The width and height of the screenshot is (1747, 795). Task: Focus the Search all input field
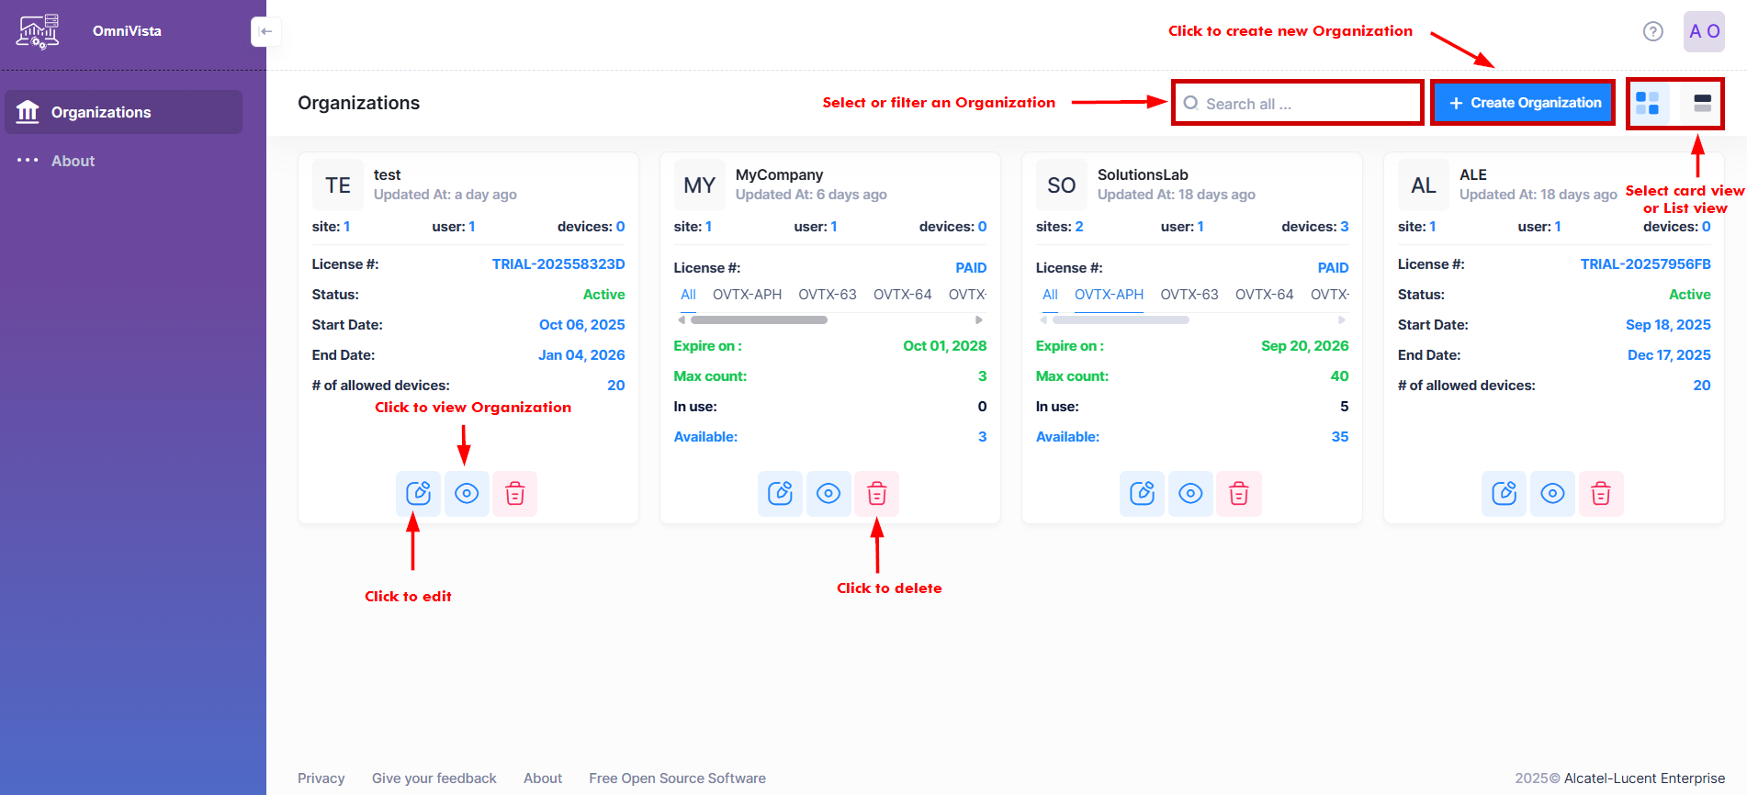click(1298, 103)
